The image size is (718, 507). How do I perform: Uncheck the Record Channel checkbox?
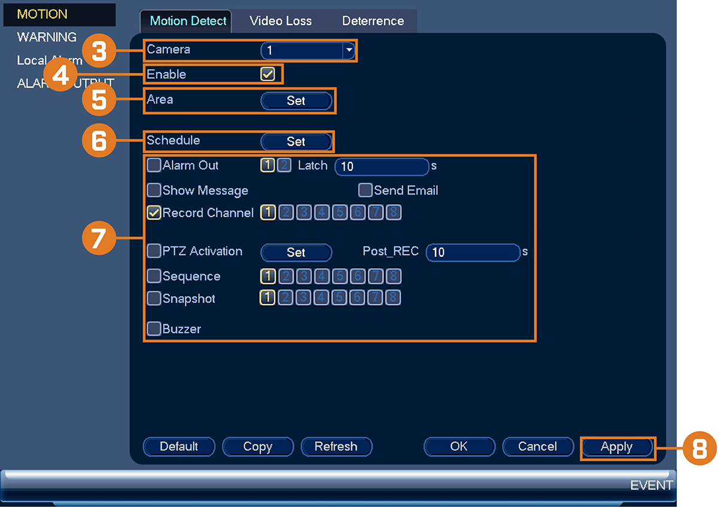(154, 213)
